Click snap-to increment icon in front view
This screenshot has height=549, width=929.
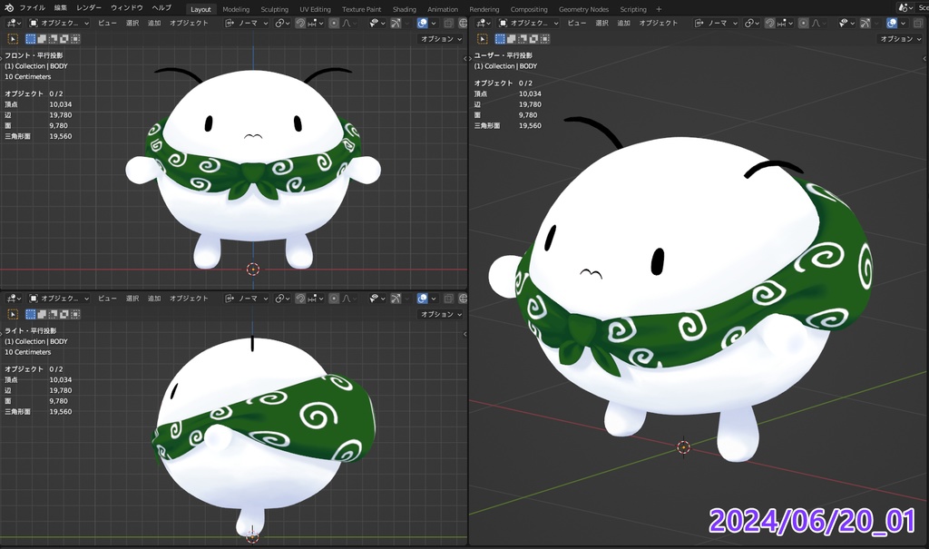pos(315,23)
